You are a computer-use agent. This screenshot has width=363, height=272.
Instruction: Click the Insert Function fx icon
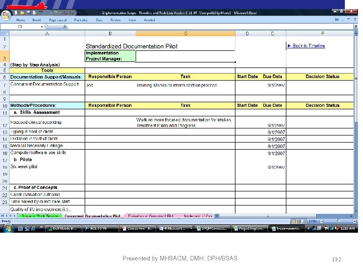click(65, 27)
